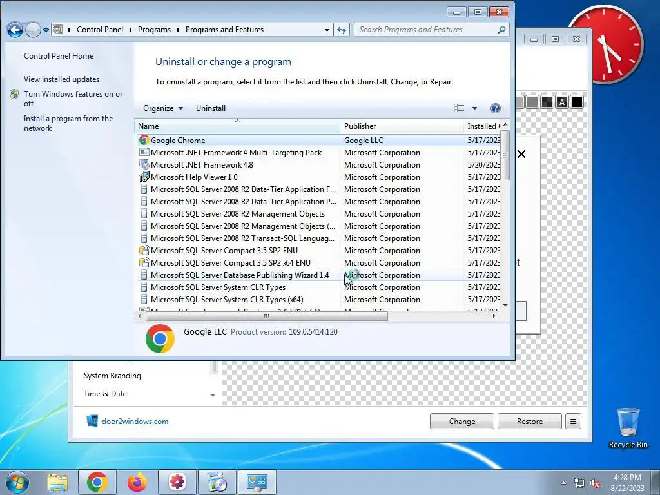Open the Windows Start menu
The height and width of the screenshot is (495, 660).
[17, 482]
